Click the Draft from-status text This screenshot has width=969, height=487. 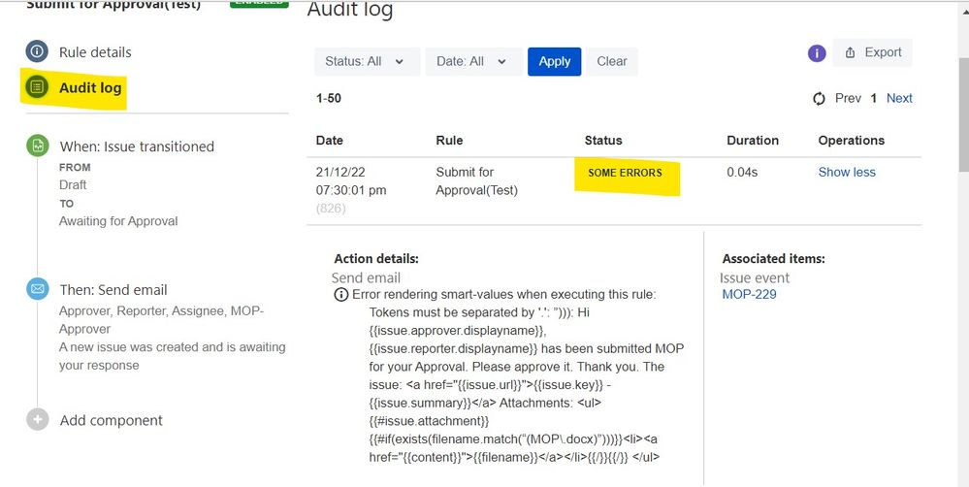tap(73, 184)
